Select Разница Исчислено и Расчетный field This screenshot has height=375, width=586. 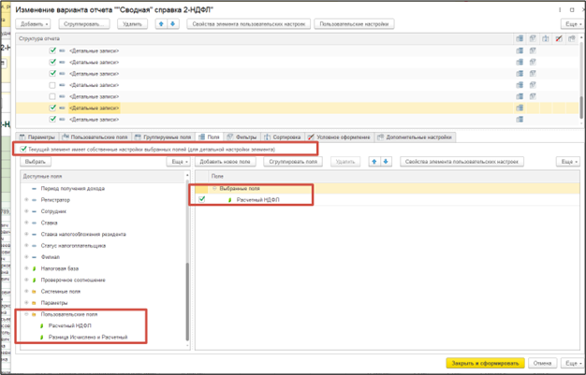coord(88,337)
